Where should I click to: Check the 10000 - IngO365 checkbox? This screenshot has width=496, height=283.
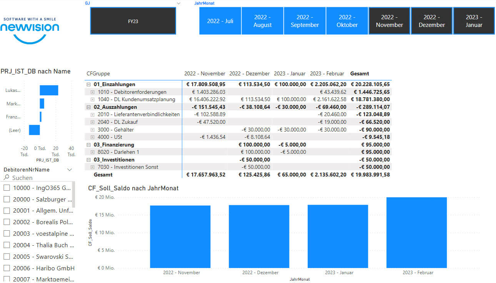(7, 188)
